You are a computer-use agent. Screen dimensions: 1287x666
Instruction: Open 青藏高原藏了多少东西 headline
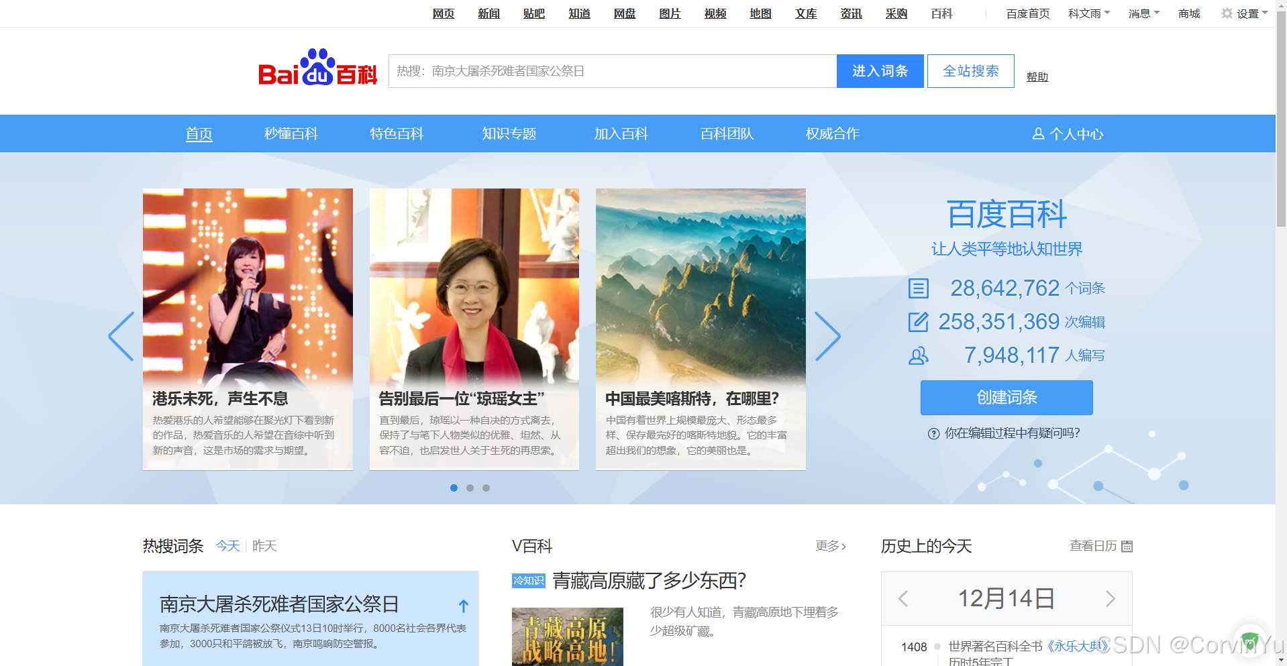649,580
